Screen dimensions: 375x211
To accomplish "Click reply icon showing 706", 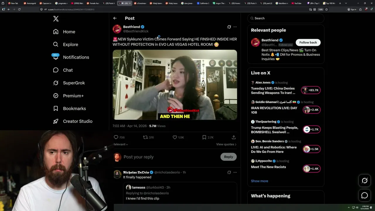I will tap(119, 137).
